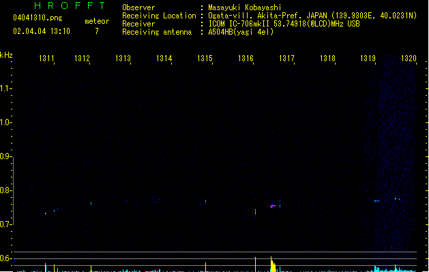The image size is (429, 272).
Task: Click the date stamp 02.04.04 13:10
Action: (42, 31)
